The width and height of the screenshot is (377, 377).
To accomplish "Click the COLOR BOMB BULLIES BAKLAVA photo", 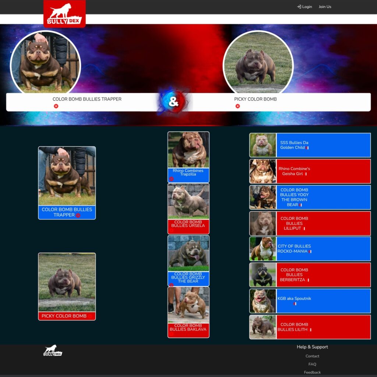I will 188,305.
